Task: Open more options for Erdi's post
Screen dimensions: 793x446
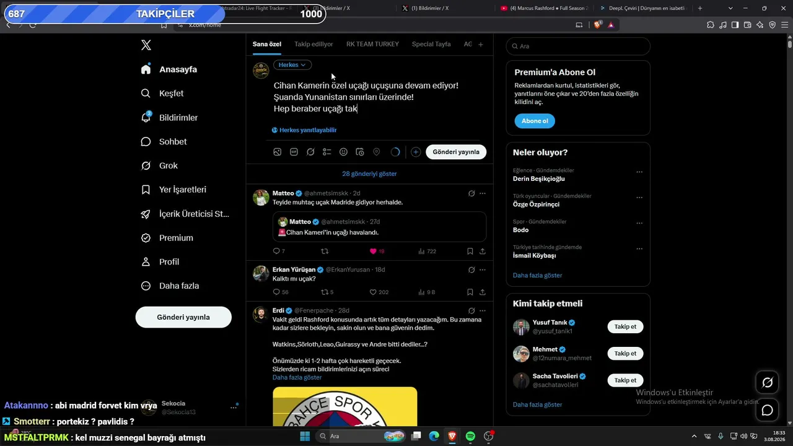Action: click(483, 310)
